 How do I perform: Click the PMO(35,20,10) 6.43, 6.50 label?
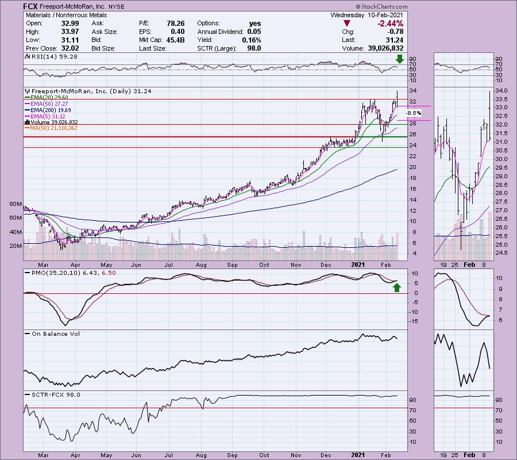tap(74, 273)
